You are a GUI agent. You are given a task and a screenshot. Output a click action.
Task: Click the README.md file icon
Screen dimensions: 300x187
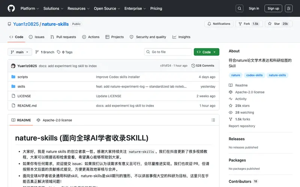13,105
